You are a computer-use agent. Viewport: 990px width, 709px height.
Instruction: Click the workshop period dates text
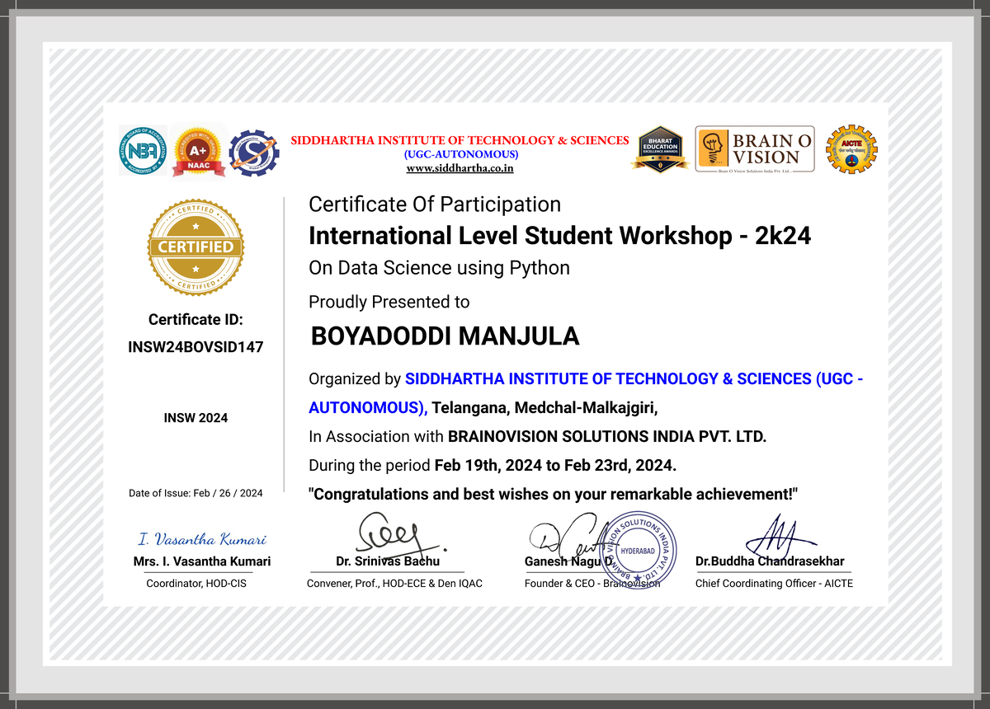click(x=554, y=465)
